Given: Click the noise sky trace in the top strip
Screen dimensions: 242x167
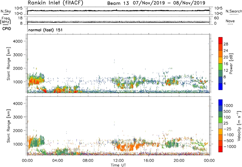Looking at the screenshot, I should click(118, 11).
